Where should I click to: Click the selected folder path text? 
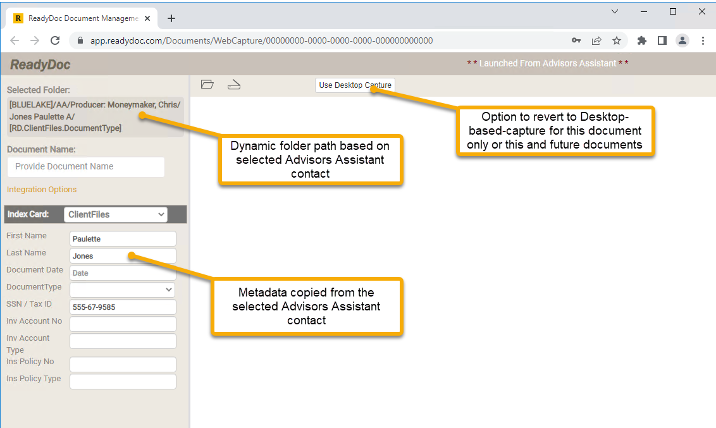point(95,116)
